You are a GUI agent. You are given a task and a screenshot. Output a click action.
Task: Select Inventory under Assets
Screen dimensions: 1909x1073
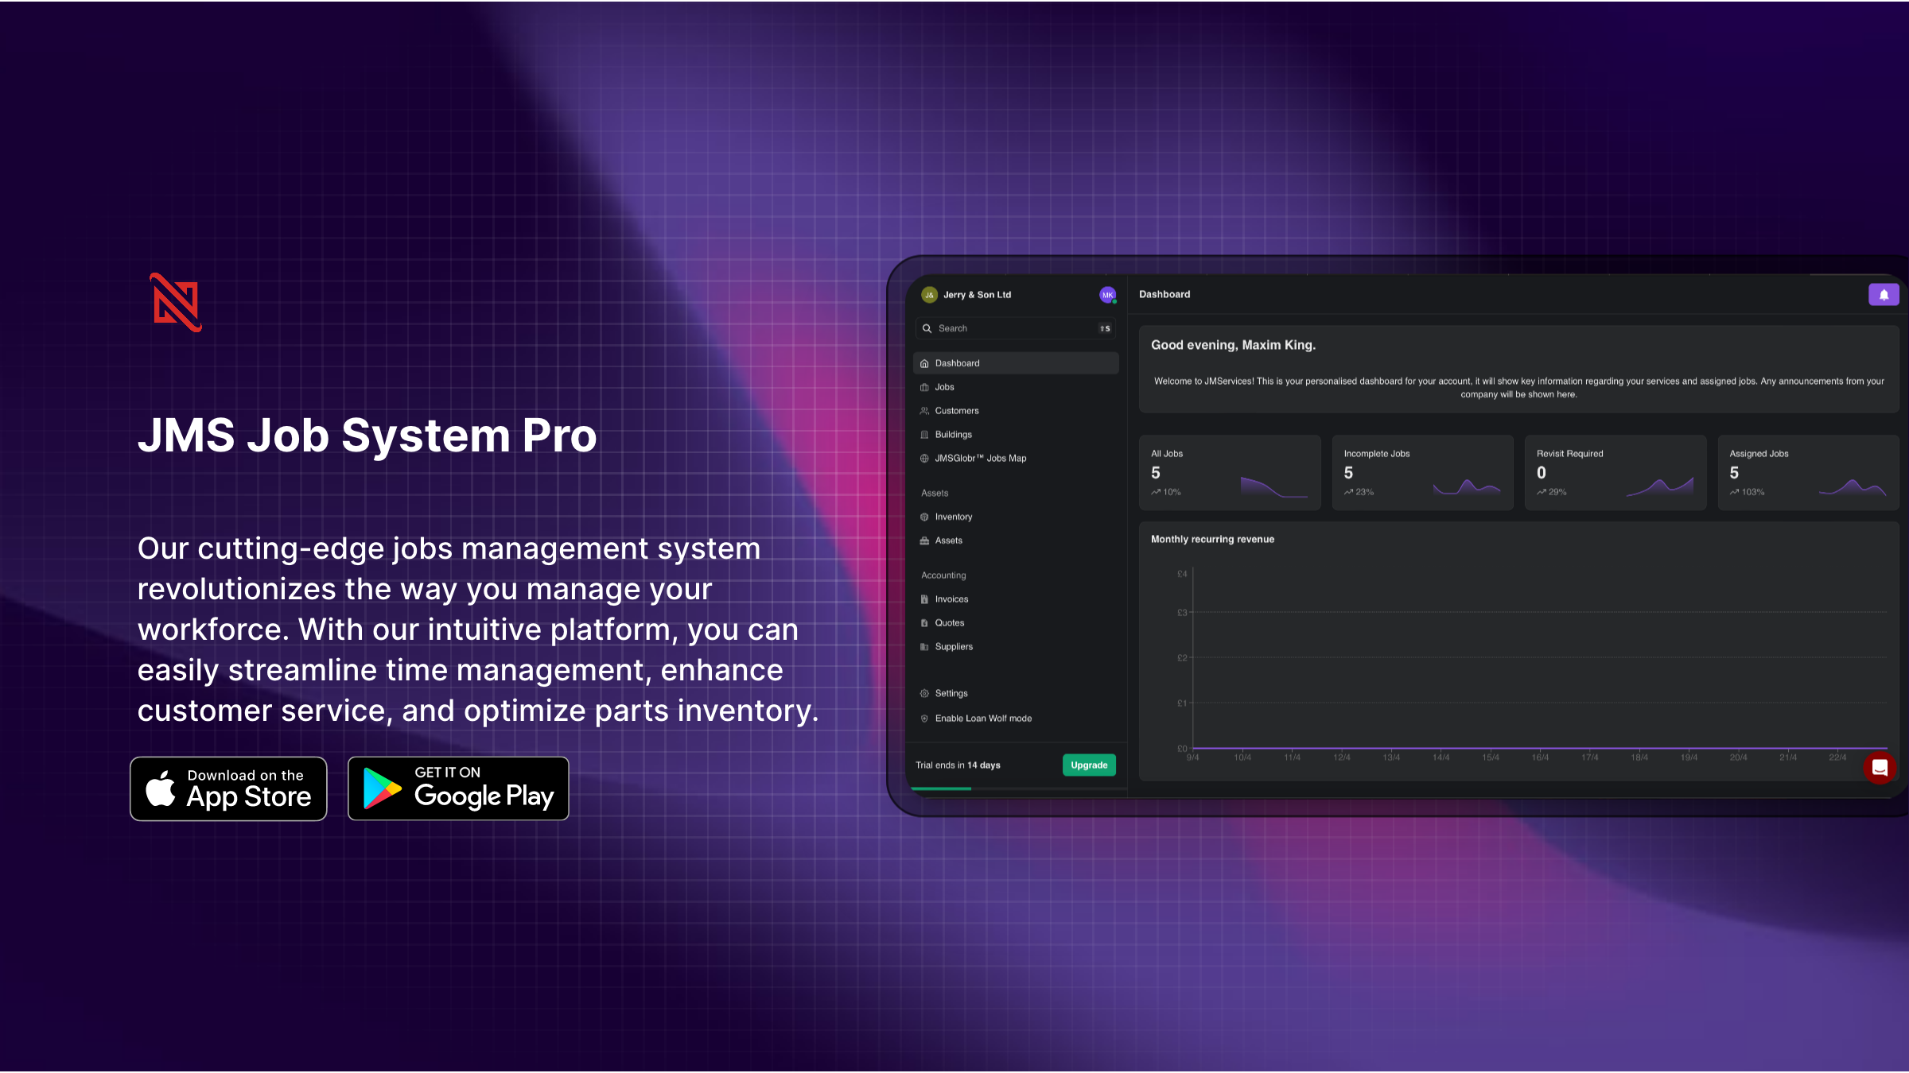pos(952,517)
